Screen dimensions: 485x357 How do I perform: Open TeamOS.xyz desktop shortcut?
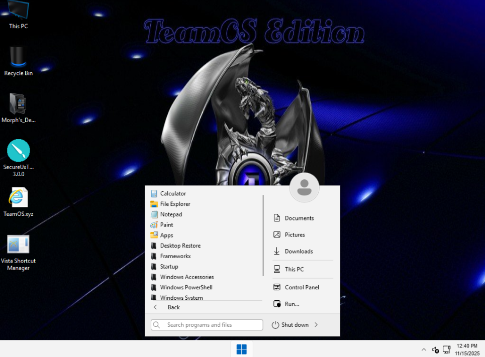coord(18,202)
